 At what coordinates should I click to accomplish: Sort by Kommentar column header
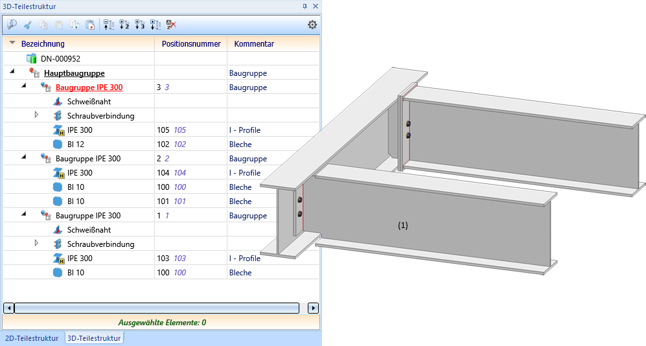(254, 43)
